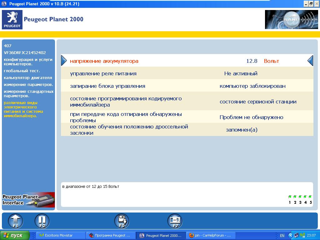Screen dimensions: 320x240
Task: Click the F1 back arrow button
Action: [x=16, y=221]
